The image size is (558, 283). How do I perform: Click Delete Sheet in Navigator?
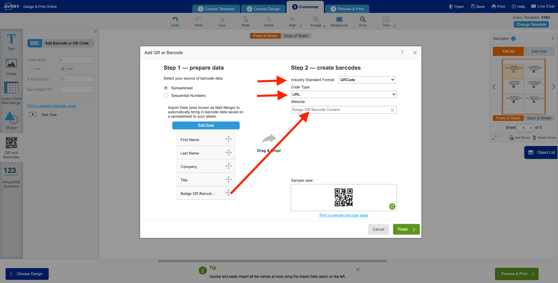544,138
